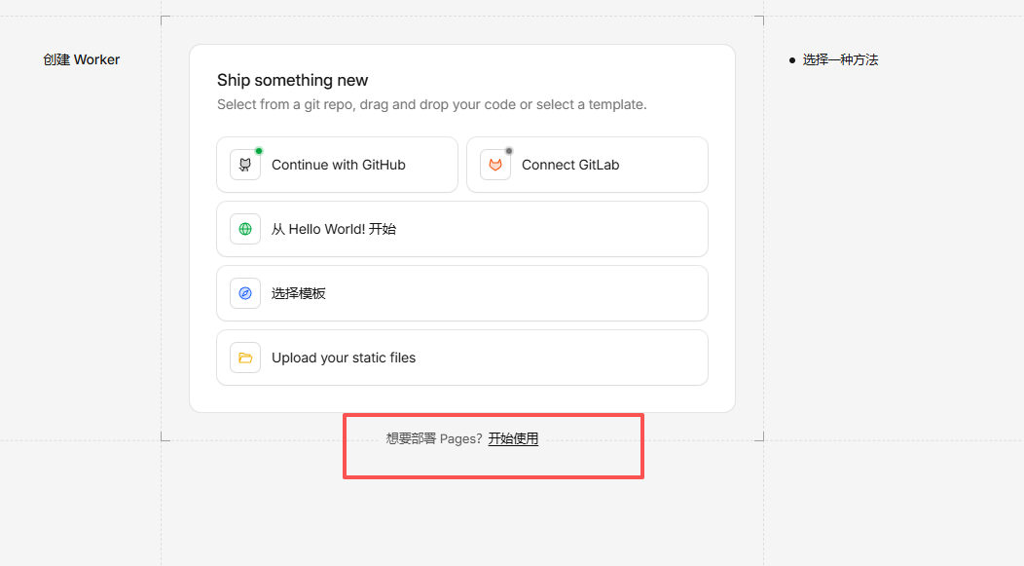Select the 选择一种方法 step label

(x=840, y=59)
